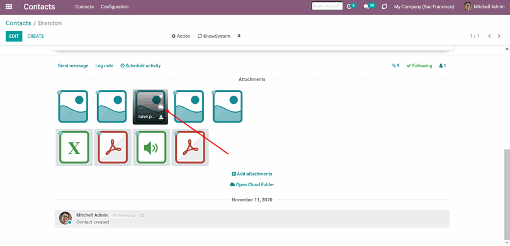Click the Contacts app title
Image resolution: width=510 pixels, height=246 pixels.
40,6
